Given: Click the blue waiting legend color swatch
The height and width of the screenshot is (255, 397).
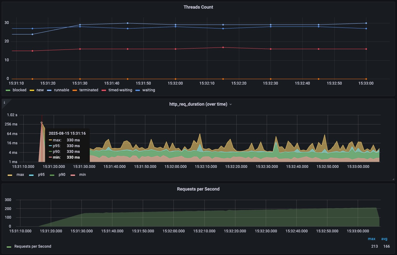Looking at the screenshot, I should pyautogui.click(x=138, y=90).
